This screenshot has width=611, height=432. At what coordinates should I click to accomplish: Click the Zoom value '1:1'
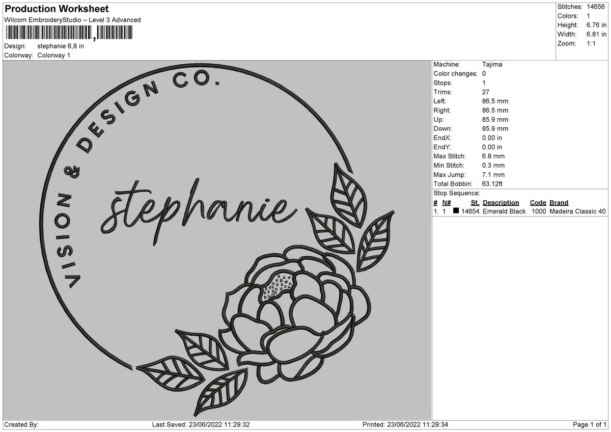592,43
